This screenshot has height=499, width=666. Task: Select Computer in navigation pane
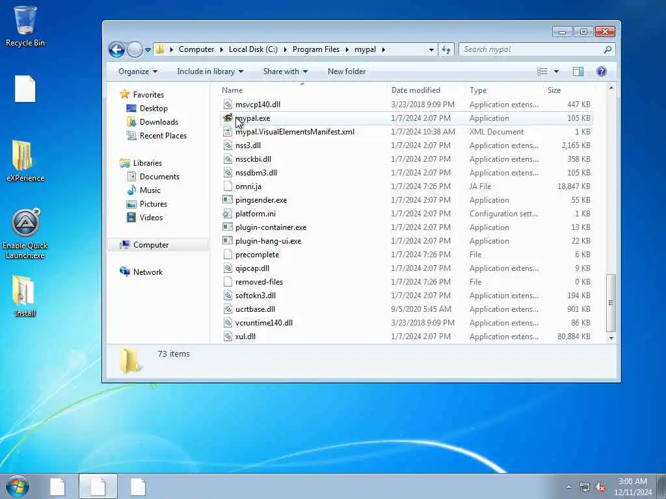tap(151, 245)
